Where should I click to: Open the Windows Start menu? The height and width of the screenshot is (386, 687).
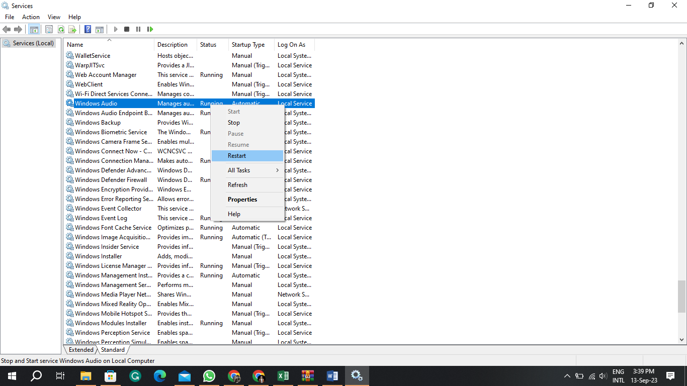[x=12, y=376]
